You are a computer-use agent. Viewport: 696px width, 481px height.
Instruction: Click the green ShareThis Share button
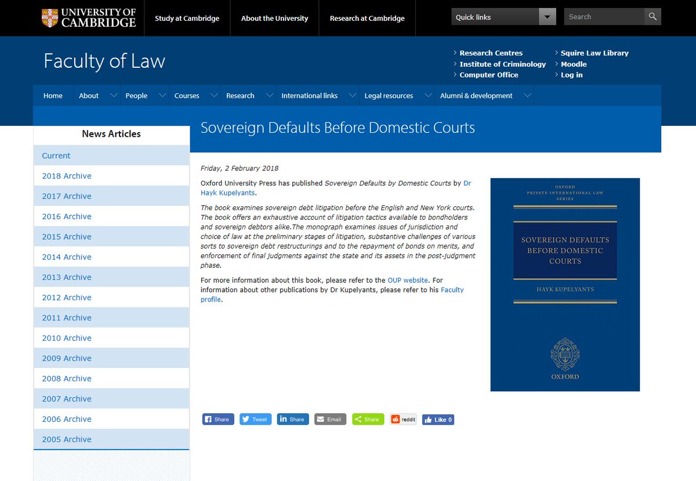pyautogui.click(x=368, y=419)
